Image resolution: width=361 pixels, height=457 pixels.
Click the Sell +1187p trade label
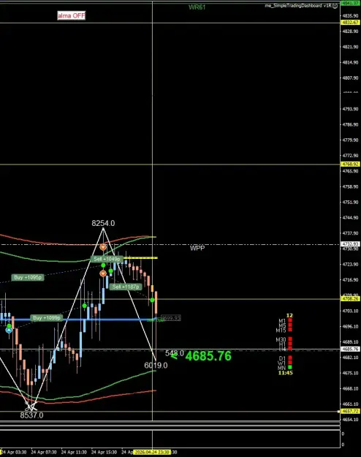126,287
